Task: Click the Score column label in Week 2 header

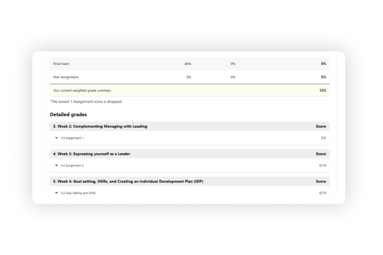Action: point(321,127)
